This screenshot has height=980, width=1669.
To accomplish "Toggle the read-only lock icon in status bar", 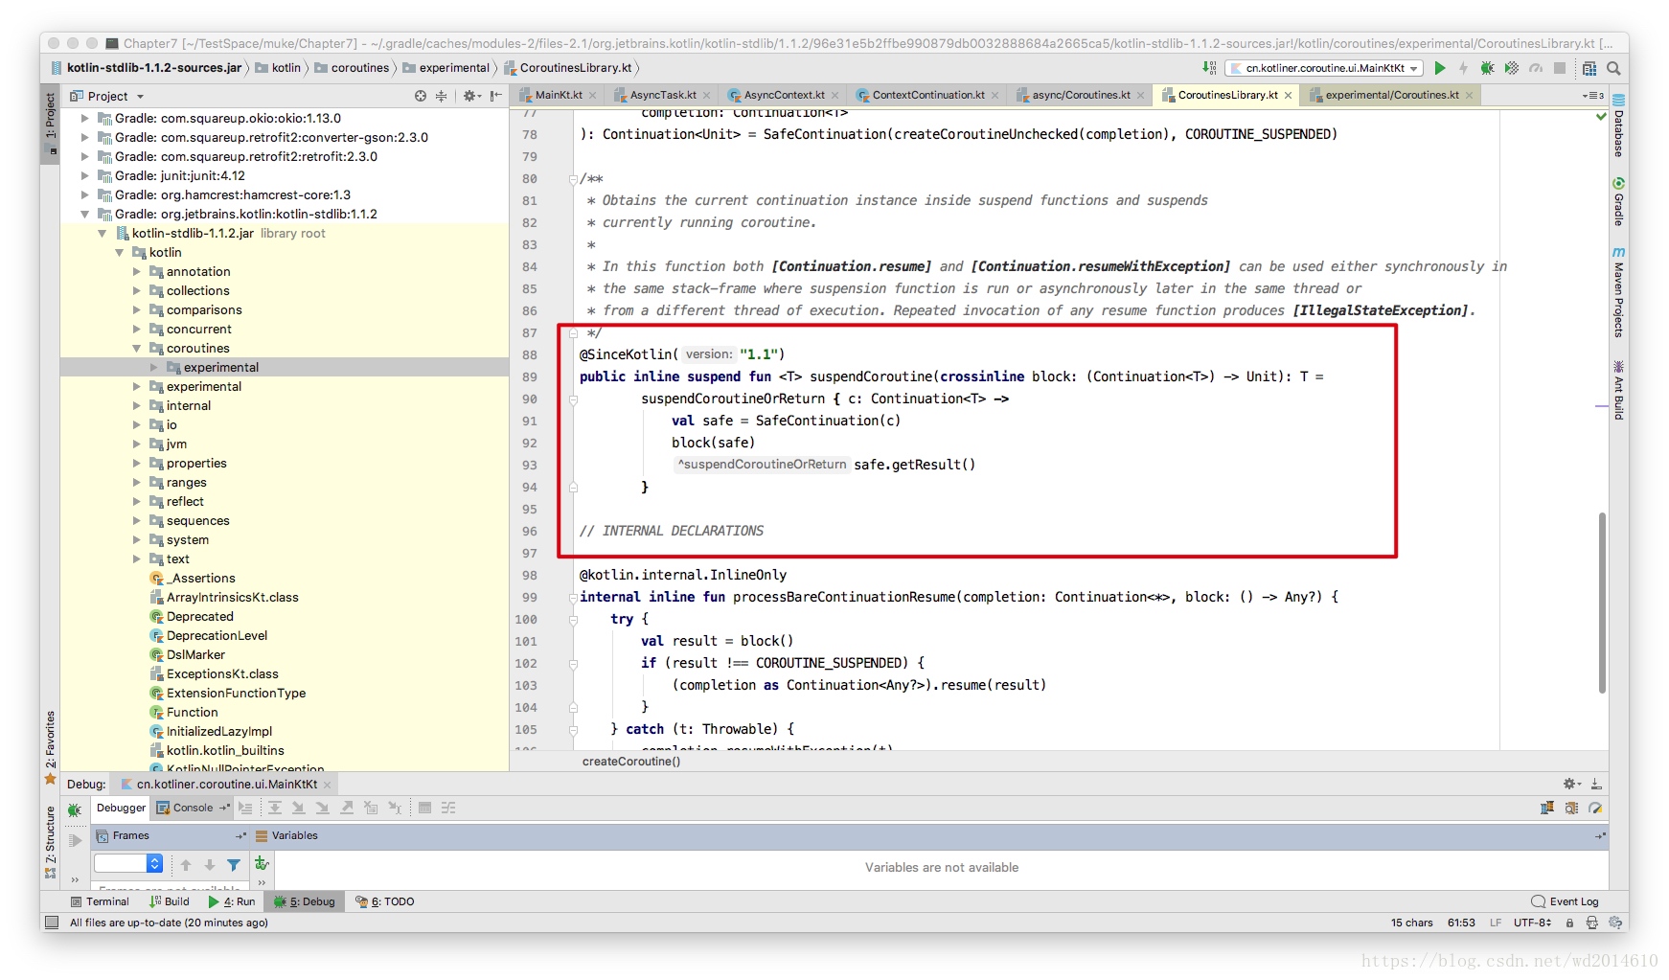I will pos(1569,923).
